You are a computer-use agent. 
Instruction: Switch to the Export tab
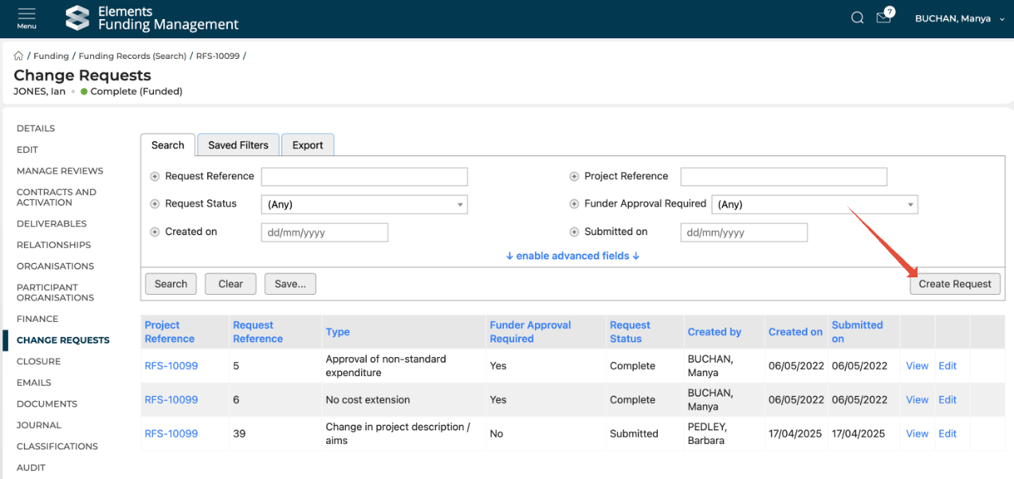tap(308, 145)
